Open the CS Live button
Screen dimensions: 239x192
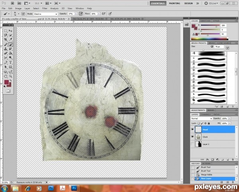click(211, 3)
